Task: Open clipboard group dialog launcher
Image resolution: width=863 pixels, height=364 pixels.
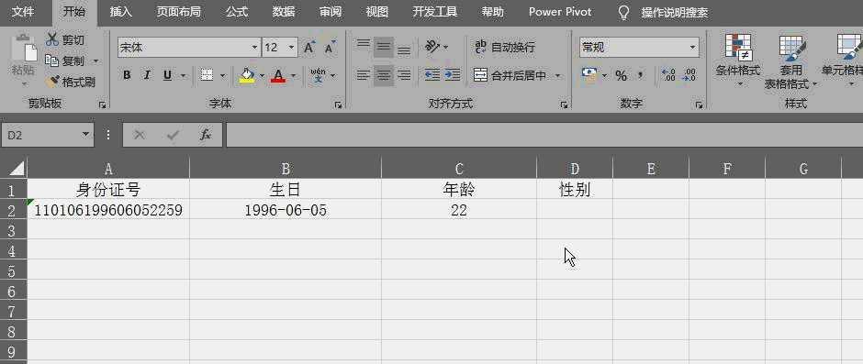Action: [103, 105]
